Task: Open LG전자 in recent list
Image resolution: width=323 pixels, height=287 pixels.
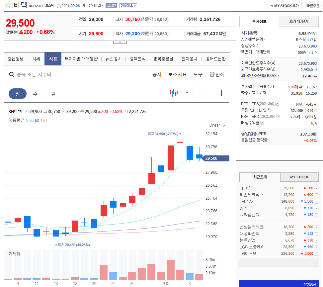Action: click(246, 201)
